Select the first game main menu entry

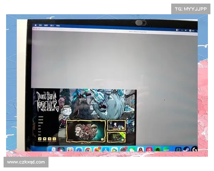click(41, 117)
